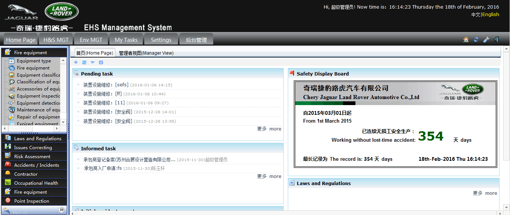This screenshot has height=215, width=510.
Task: Click the main page scrollbar up arrow
Action: coord(506,49)
